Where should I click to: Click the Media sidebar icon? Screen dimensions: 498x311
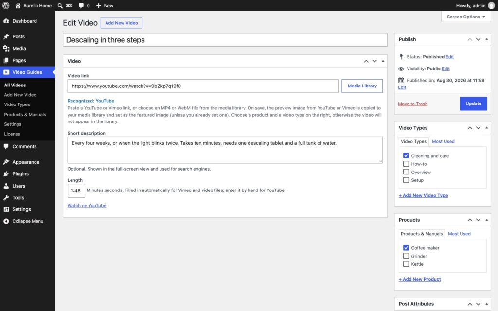point(6,48)
